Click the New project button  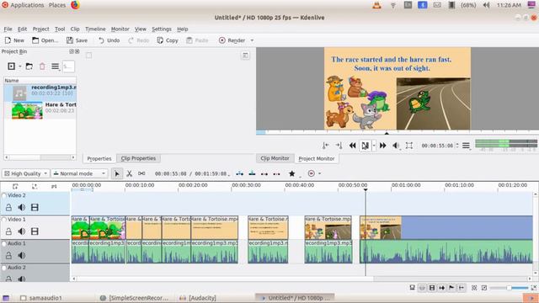14,40
